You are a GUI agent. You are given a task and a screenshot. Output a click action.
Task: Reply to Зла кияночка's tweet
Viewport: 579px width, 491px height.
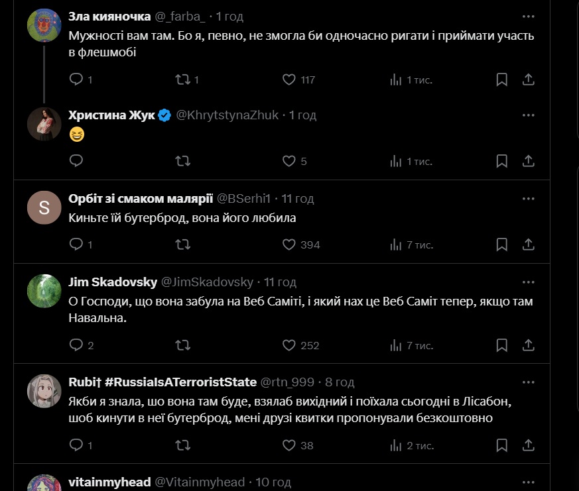[x=76, y=80]
